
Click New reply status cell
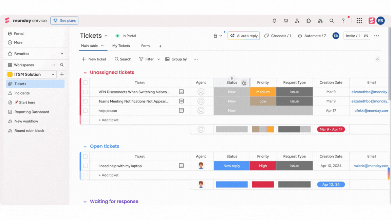pos(232,166)
